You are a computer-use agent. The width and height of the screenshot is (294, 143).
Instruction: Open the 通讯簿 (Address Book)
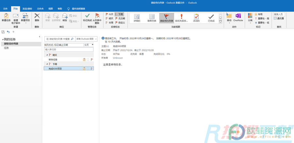coord(279,18)
